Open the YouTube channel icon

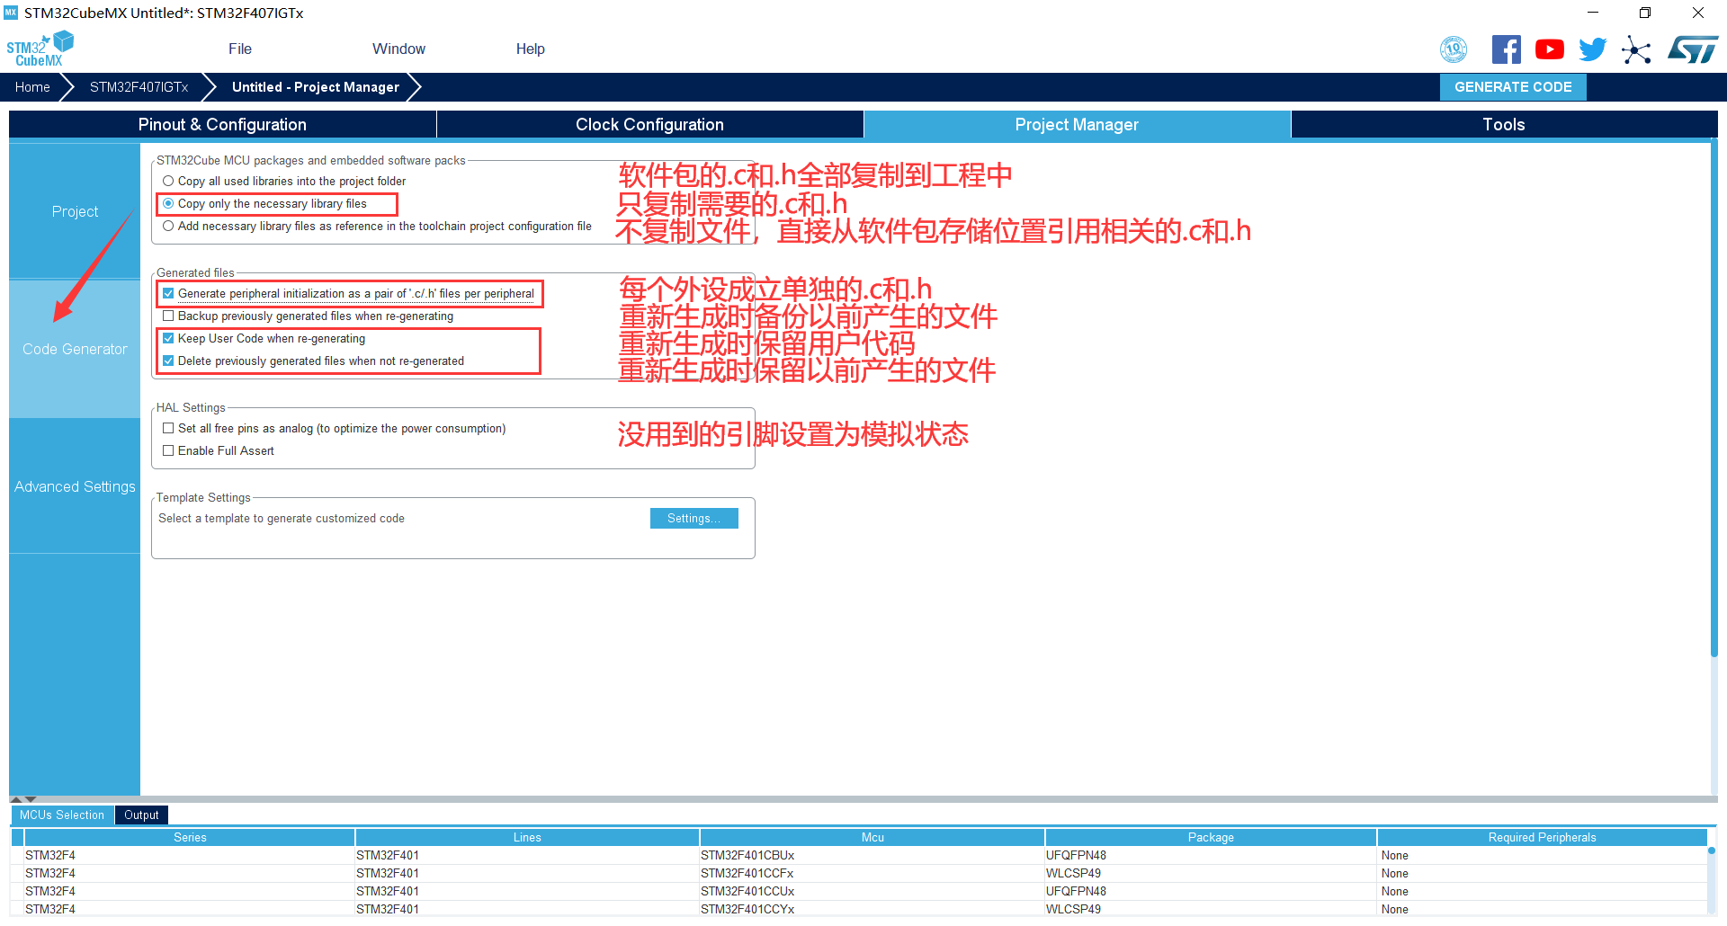1549,49
